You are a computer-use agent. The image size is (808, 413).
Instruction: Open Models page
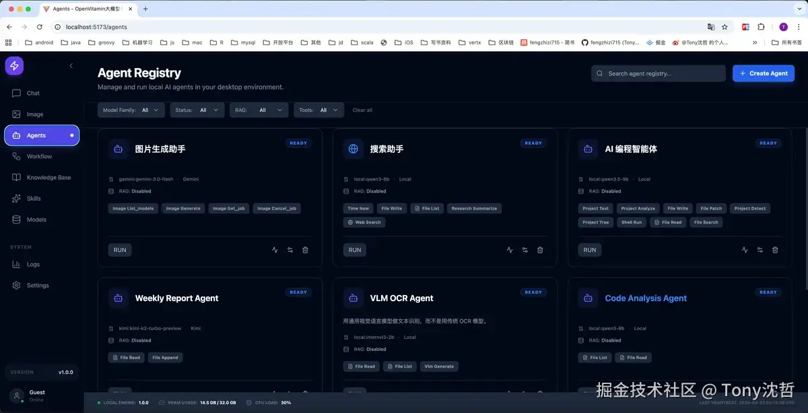click(x=42, y=220)
